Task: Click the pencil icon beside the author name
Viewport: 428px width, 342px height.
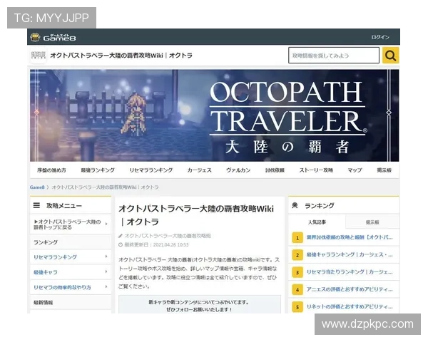Action: pos(121,236)
